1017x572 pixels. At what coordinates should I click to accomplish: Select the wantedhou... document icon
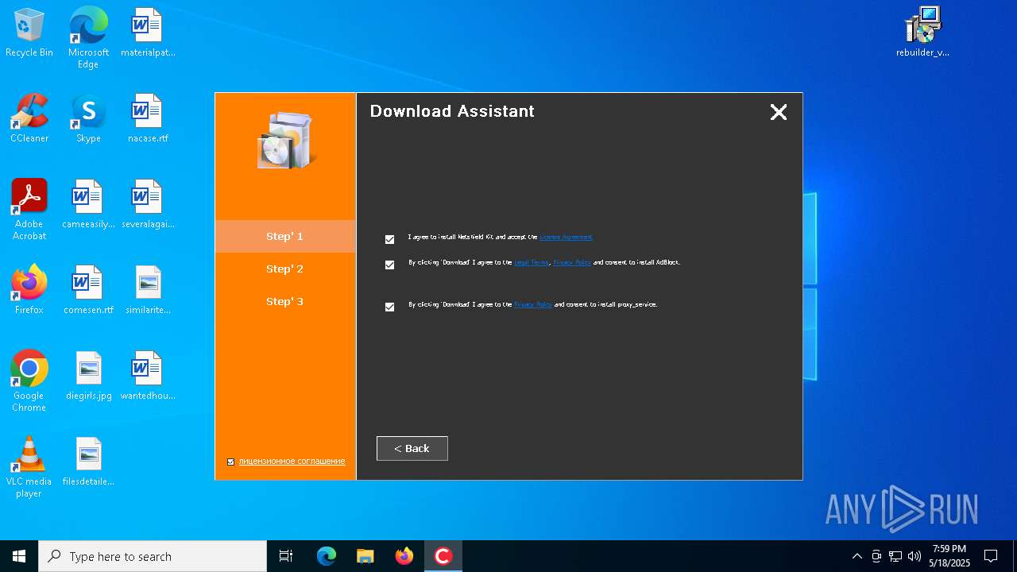tap(148, 377)
